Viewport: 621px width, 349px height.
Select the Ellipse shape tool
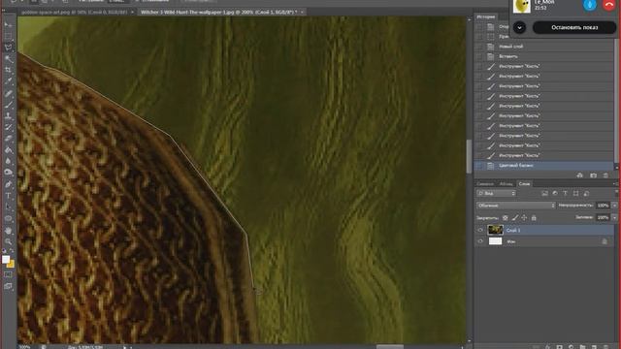pyautogui.click(x=8, y=218)
